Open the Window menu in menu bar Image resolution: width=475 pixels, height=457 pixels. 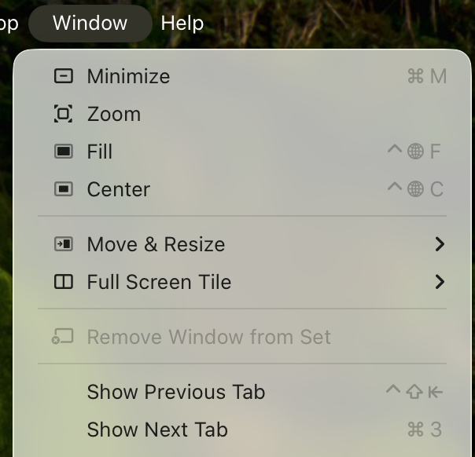point(90,23)
